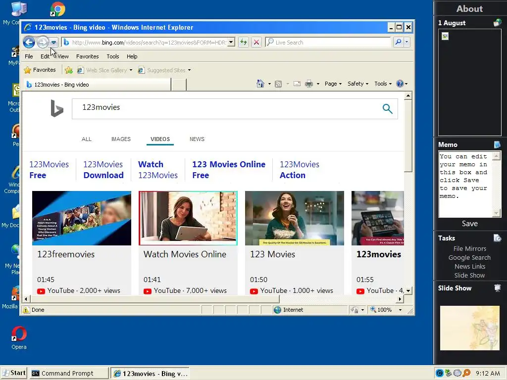This screenshot has height=380, width=507.
Task: Click the status bar security warning icon
Action: [x=26, y=310]
